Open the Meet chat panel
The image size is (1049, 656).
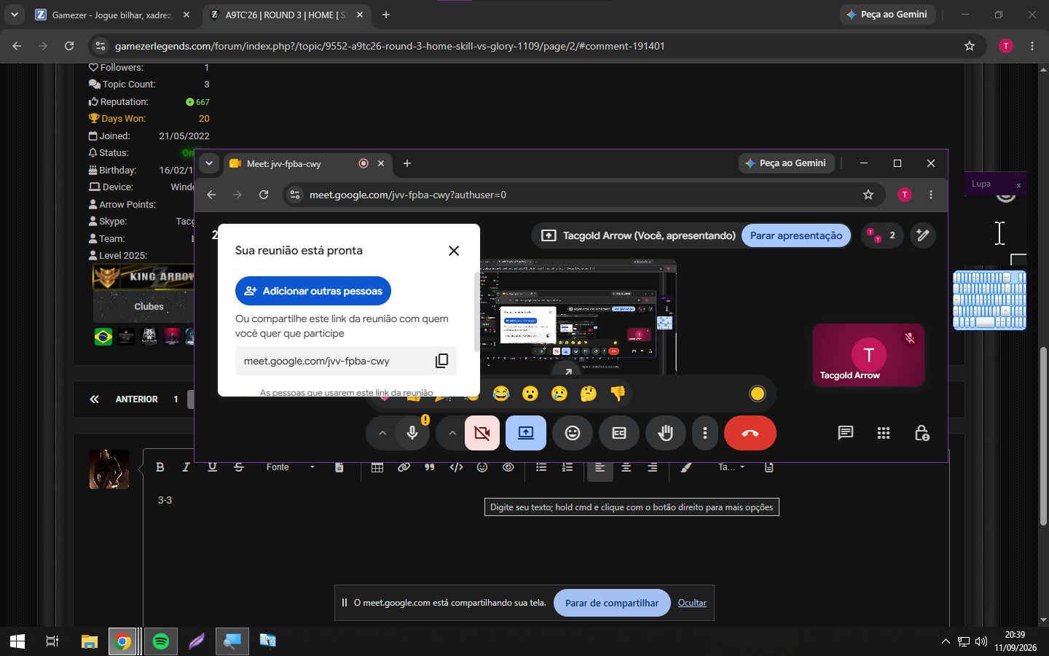846,433
